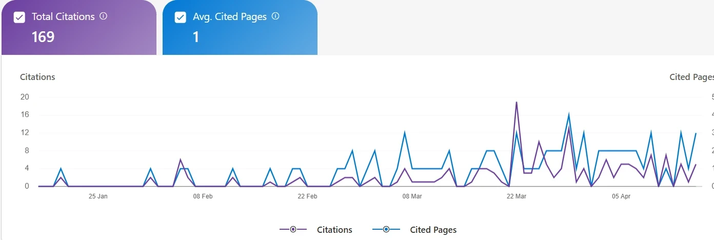The image size is (714, 240).
Task: Uncheck the Avg. Cited Pages checkbox
Action: pyautogui.click(x=181, y=17)
